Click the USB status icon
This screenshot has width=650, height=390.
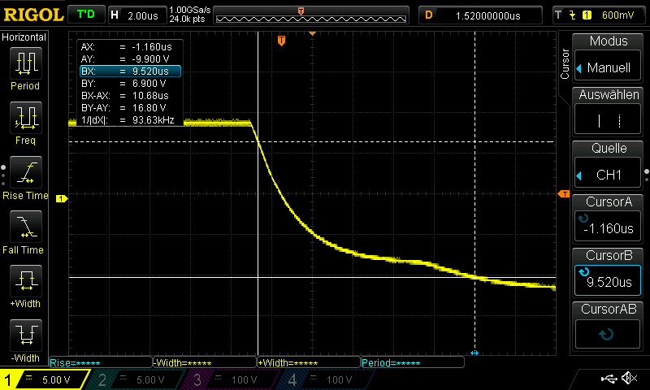(x=609, y=379)
